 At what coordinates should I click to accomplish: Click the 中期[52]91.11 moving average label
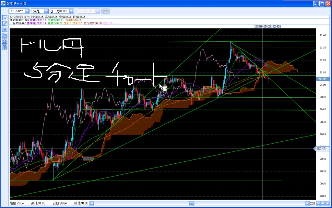pyautogui.click(x=55, y=20)
